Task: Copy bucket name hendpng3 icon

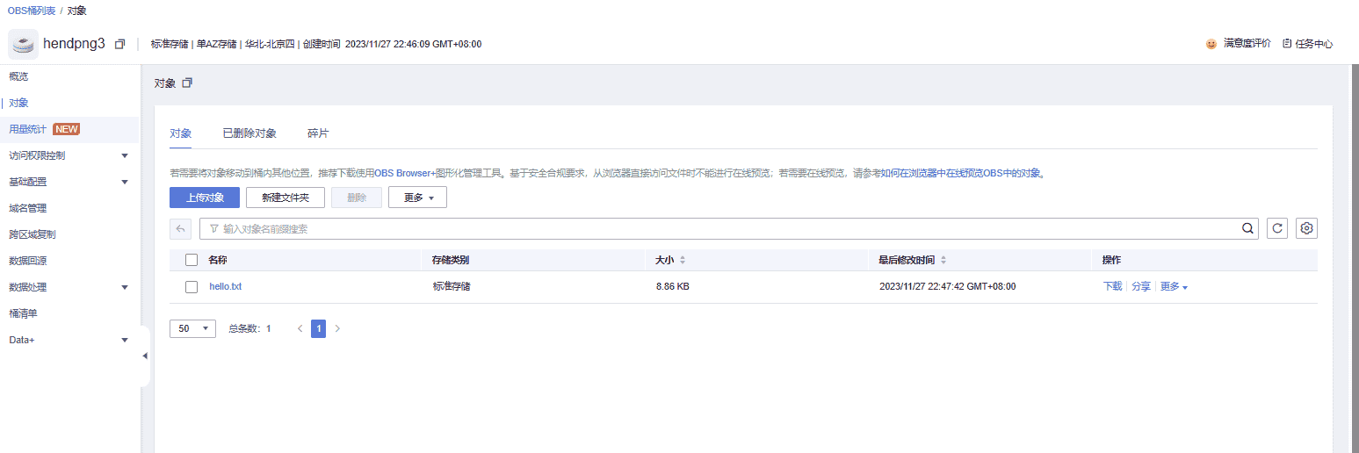Action: pyautogui.click(x=119, y=44)
